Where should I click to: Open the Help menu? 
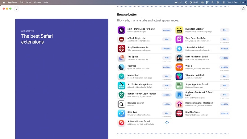[x=45, y=2]
